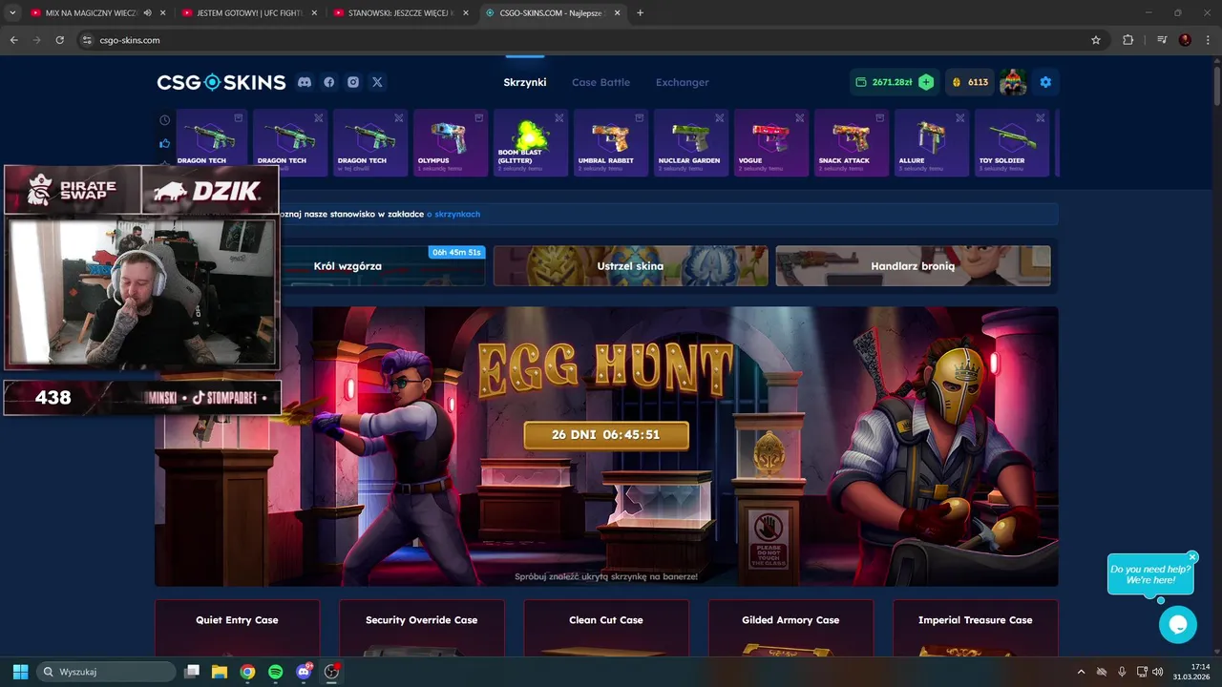Open the Vogue drop card
This screenshot has width=1222, height=687.
[x=771, y=143]
